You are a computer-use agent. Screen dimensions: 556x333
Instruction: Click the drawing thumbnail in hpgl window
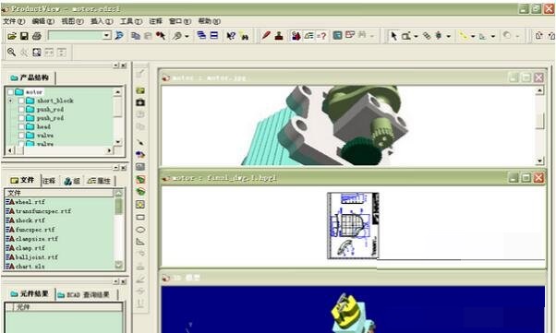coord(353,225)
